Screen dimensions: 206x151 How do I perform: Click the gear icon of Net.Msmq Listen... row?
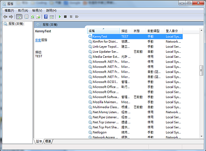pyautogui.click(x=90, y=112)
